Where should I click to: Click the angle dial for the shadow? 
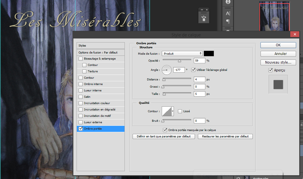tap(166, 70)
